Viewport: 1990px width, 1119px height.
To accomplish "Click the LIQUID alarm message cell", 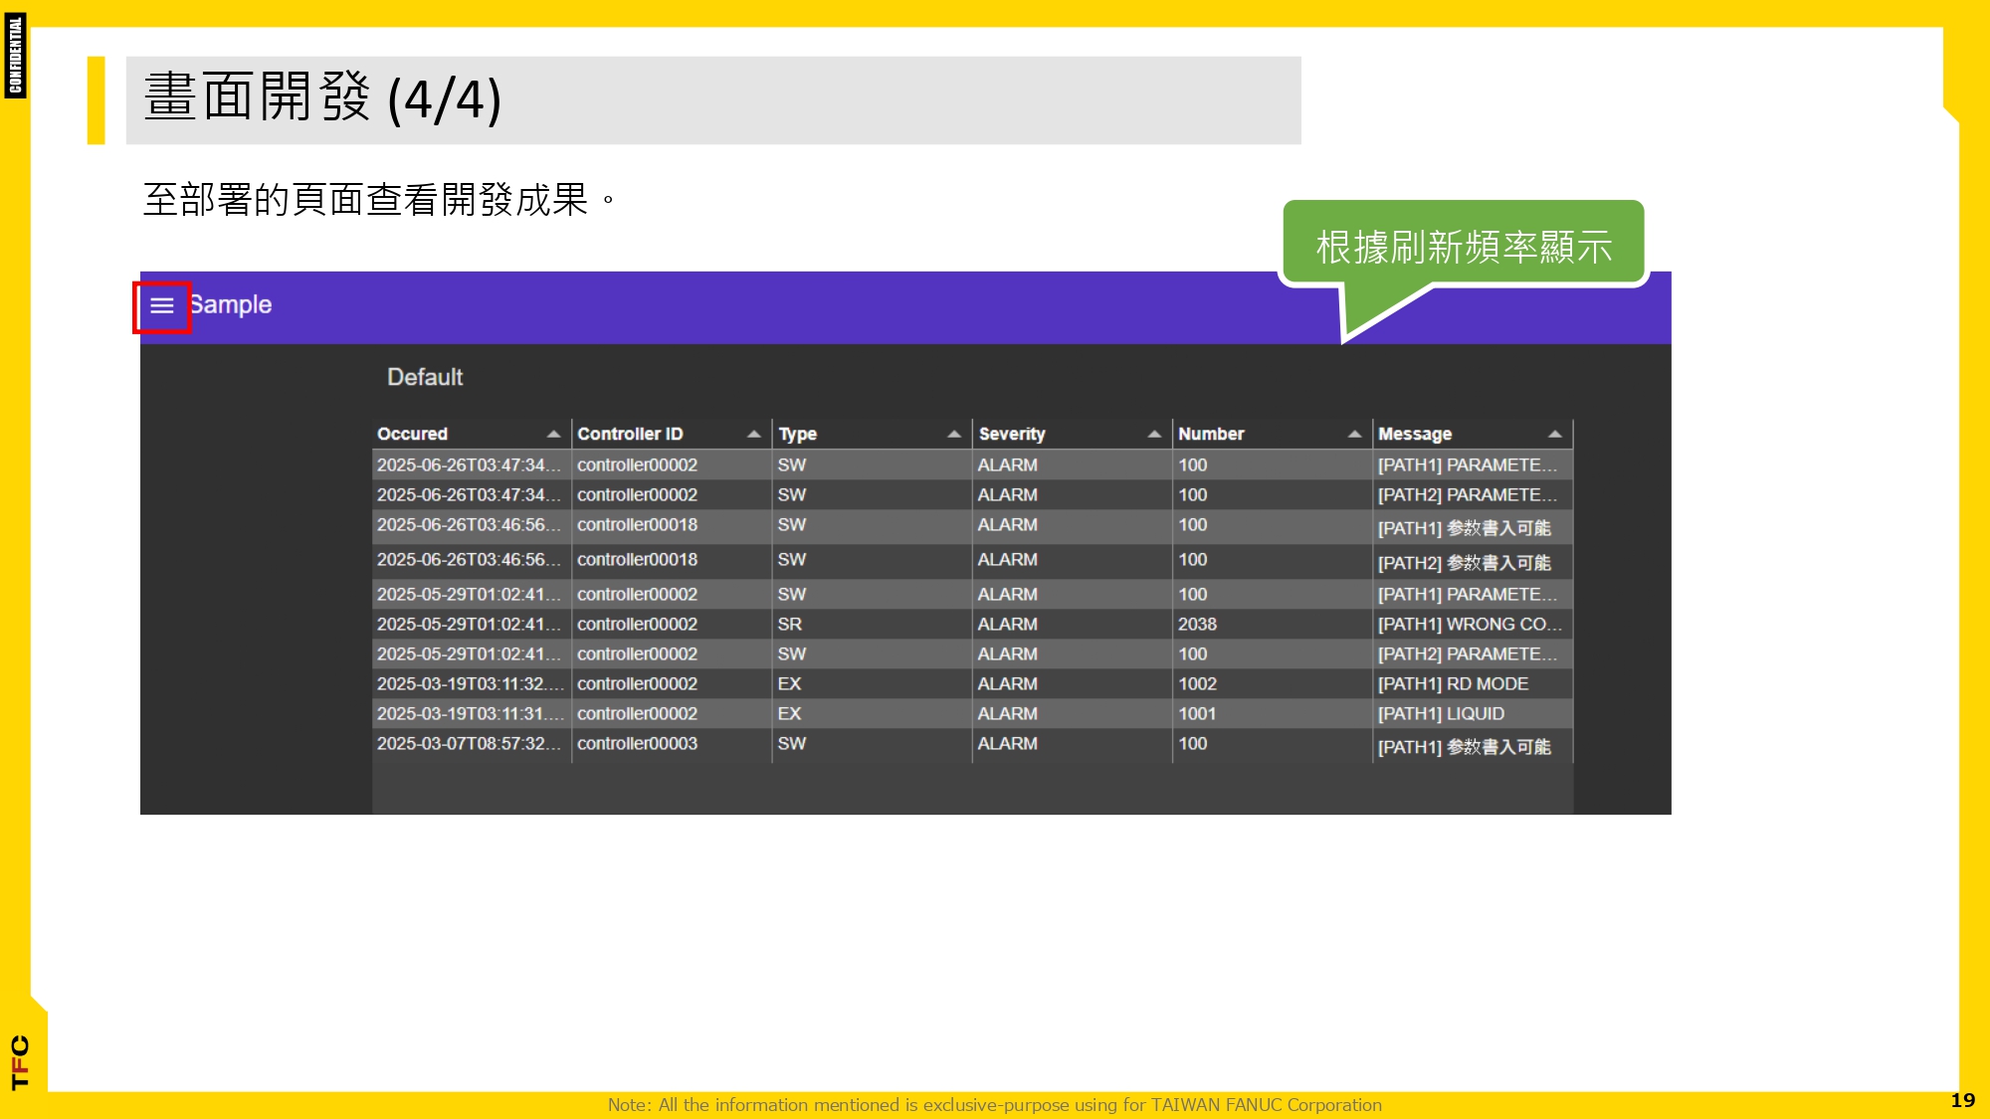I will click(x=1441, y=714).
